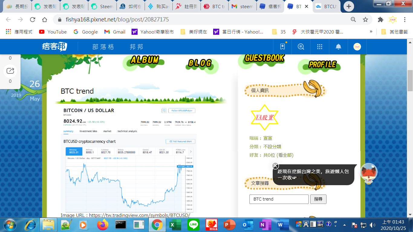Click the BTC trend post title

click(77, 91)
